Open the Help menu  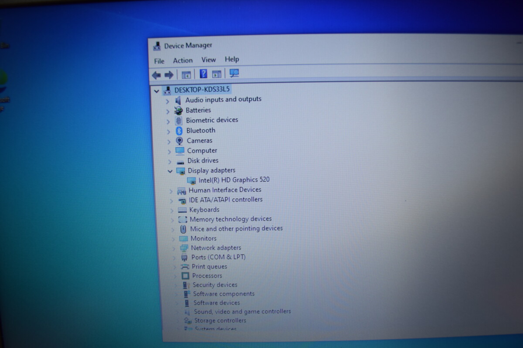tap(232, 59)
